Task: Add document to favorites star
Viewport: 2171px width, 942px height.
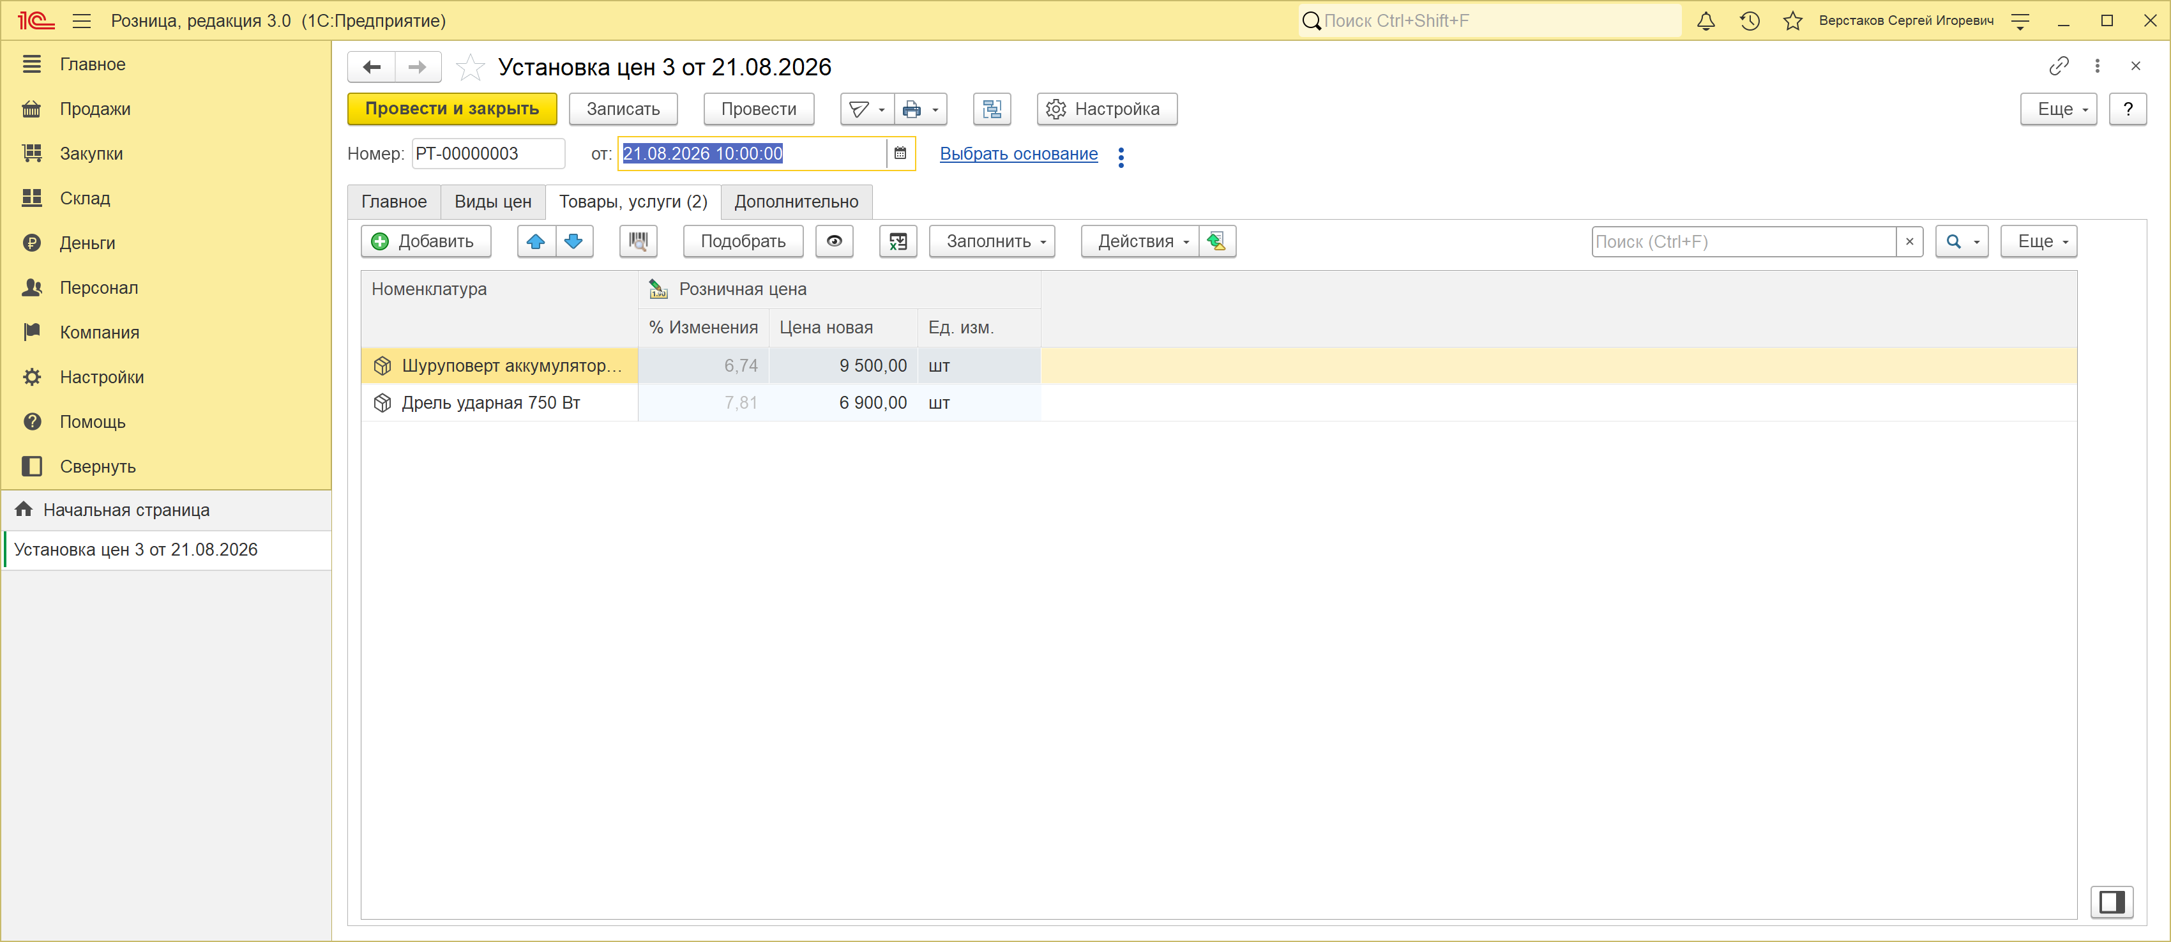Action: point(470,66)
